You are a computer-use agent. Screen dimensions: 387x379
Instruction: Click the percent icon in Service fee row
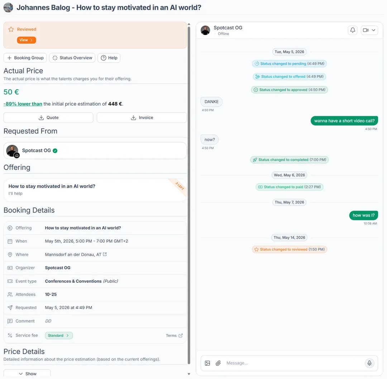(x=10, y=335)
